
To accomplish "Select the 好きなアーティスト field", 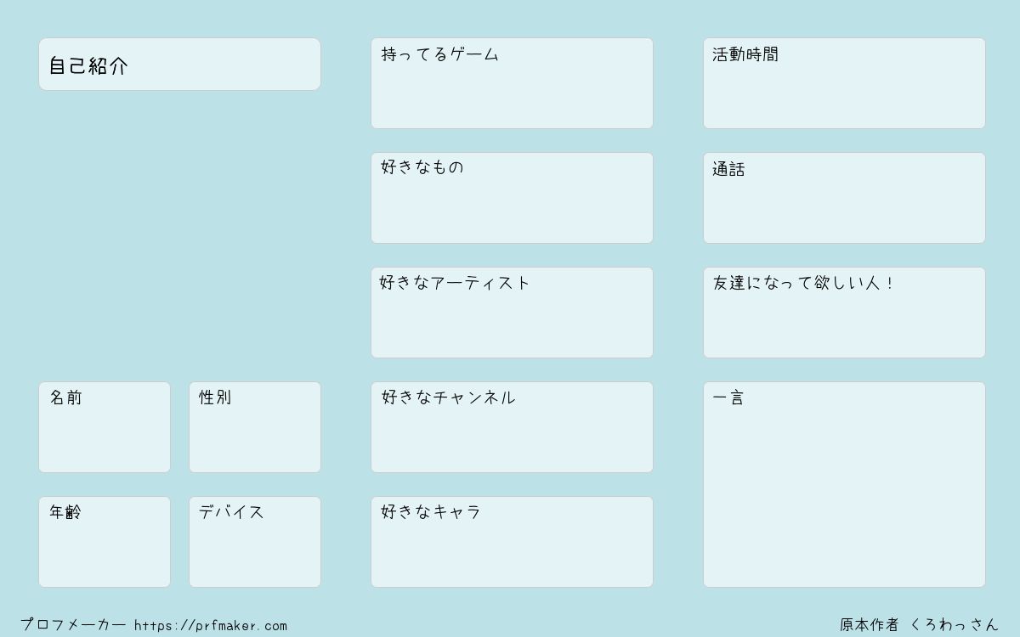I will tap(512, 313).
